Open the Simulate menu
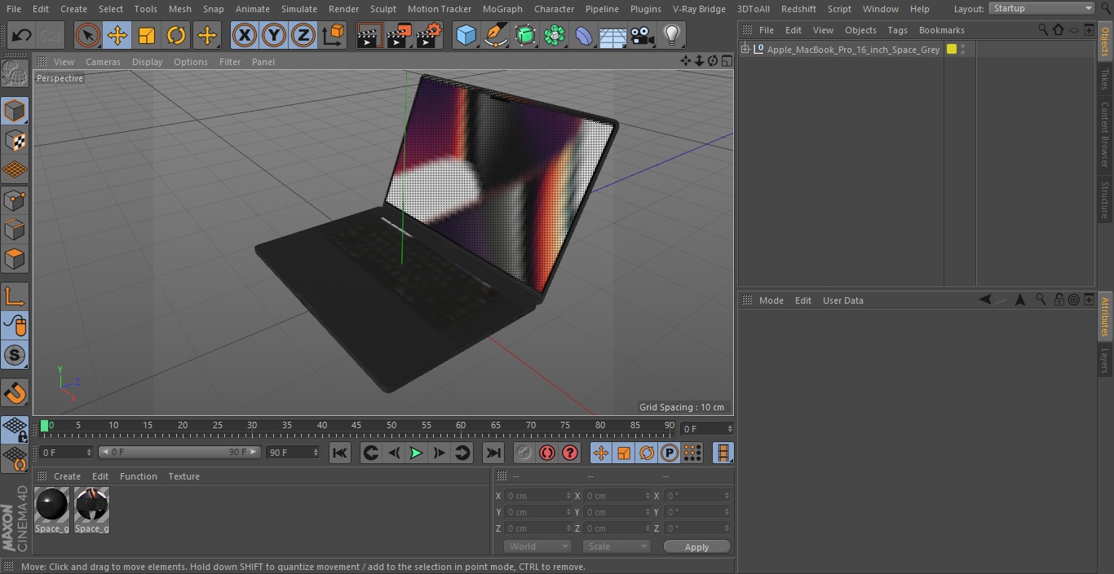This screenshot has height=574, width=1114. pos(299,9)
